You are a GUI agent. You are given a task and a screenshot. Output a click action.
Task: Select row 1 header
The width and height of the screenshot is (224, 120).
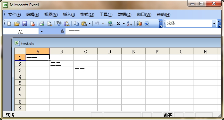(20, 58)
